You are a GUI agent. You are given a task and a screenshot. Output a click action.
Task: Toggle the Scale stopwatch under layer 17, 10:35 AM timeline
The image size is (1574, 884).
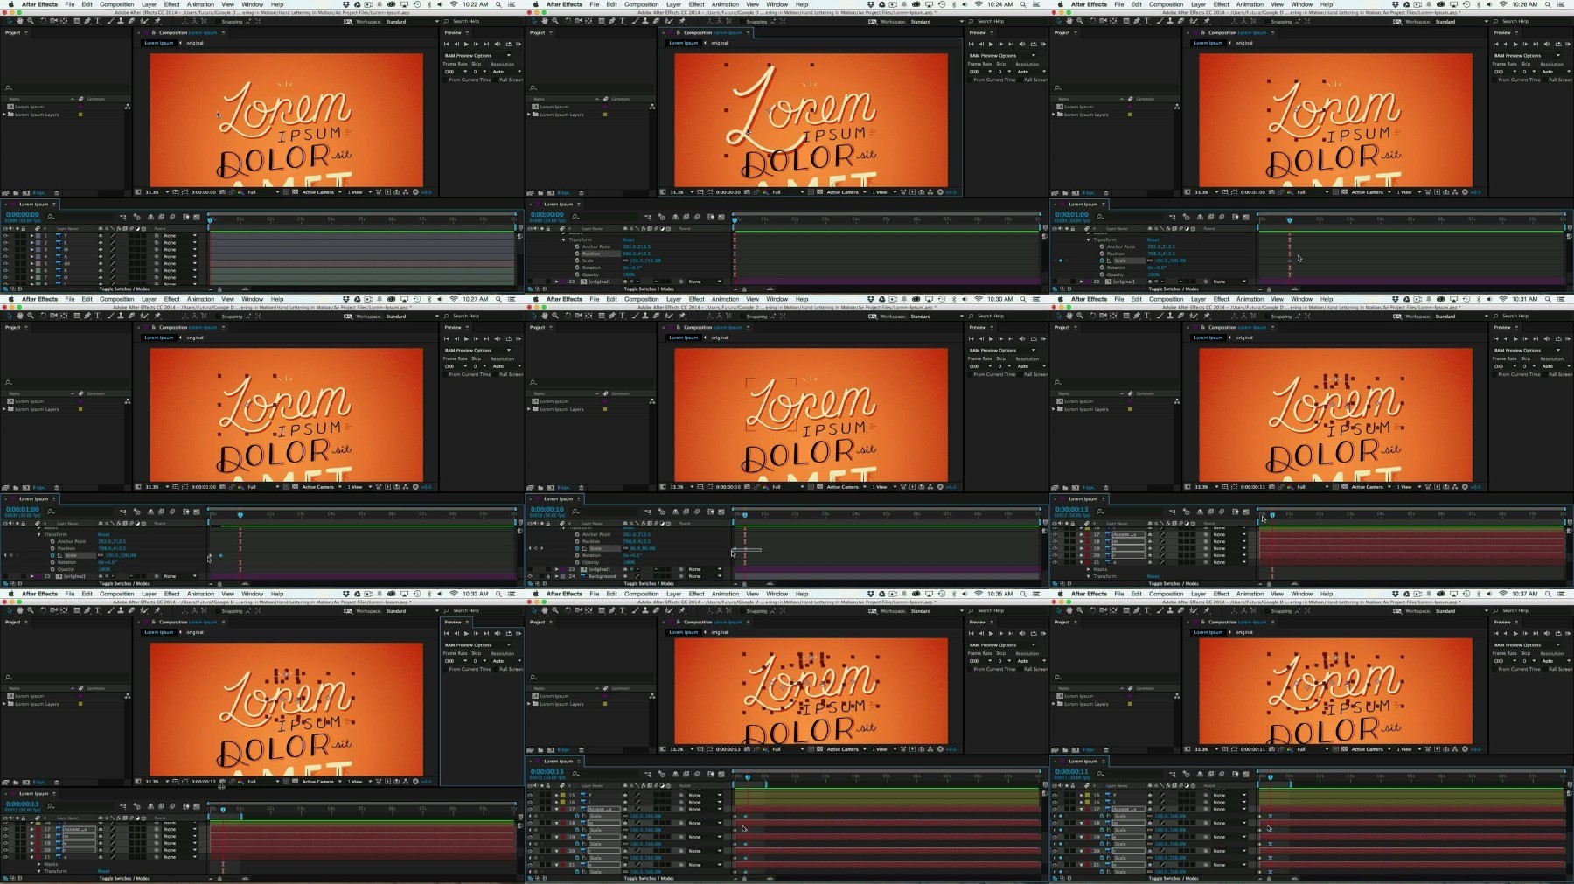(x=577, y=816)
